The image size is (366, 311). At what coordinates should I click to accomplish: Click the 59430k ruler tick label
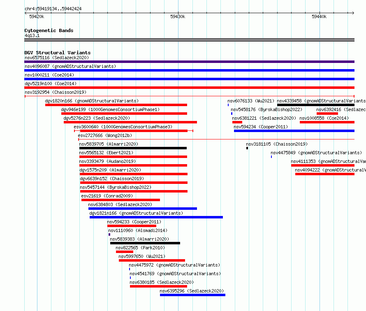coord(178,16)
